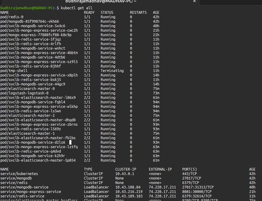Click pod/svclb-redis-service-q4dvd name
The width and height of the screenshot is (262, 201).
31,152
